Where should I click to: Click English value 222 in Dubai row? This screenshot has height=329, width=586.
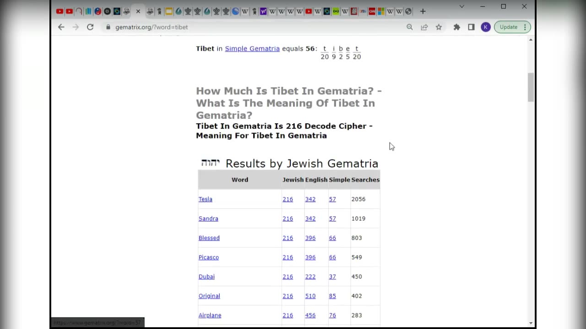pos(310,276)
